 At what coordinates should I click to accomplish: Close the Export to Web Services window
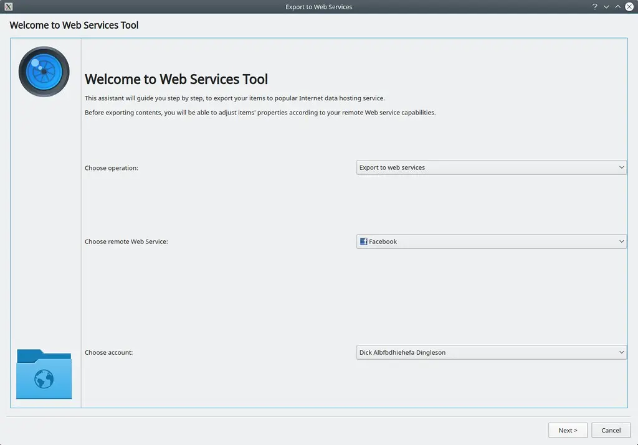(x=628, y=6)
